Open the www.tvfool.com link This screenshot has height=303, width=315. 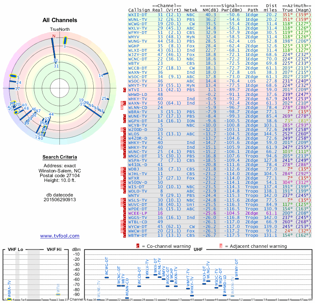59,236
